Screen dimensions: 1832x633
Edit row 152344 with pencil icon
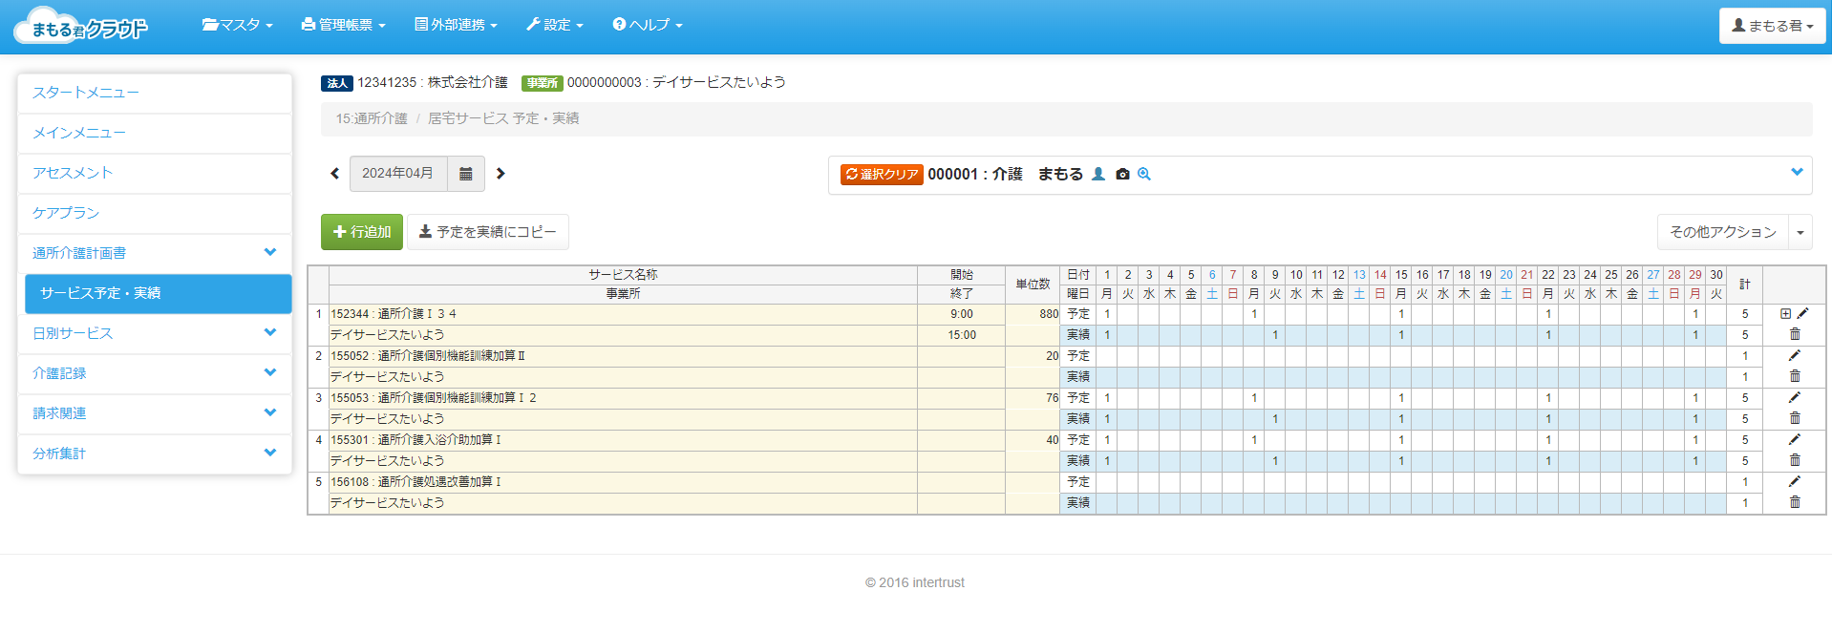(x=1802, y=313)
